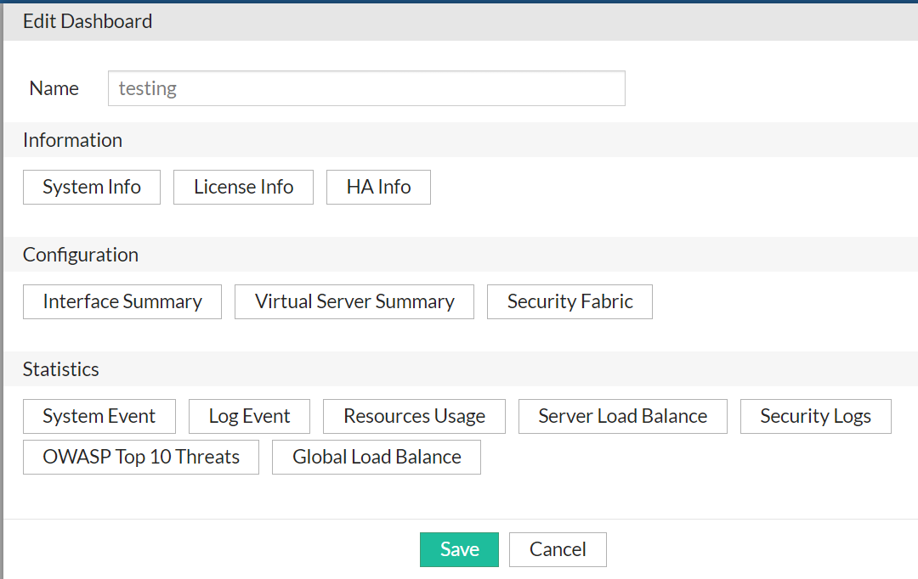Screen dimensions: 918x579
Task: Enable the Resources Usage widget
Action: pos(414,416)
